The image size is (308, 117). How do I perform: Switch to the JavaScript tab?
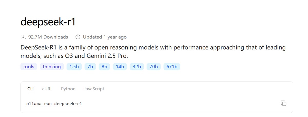[94, 89]
